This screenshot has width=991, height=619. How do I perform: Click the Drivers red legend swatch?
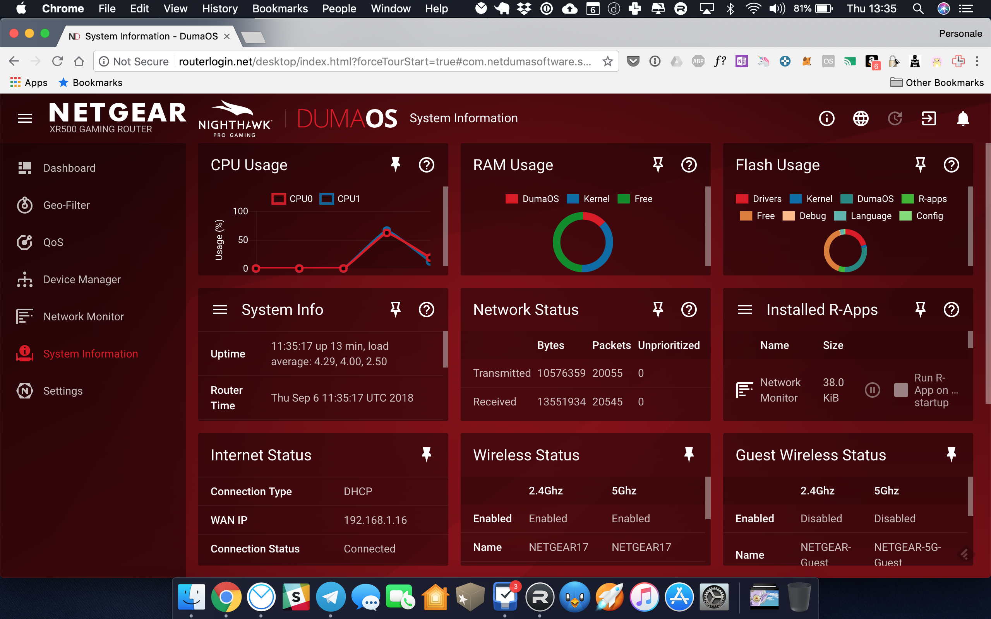pyautogui.click(x=742, y=199)
